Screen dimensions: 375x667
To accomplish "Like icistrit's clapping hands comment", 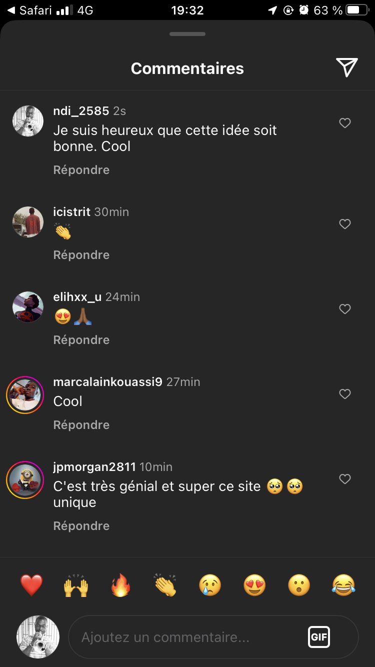I will [345, 224].
